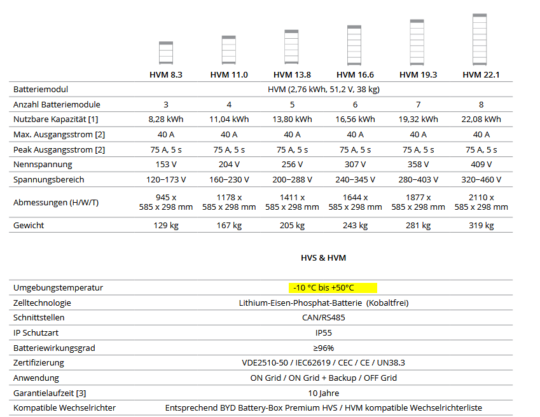The width and height of the screenshot is (540, 417).
Task: Click the HVM 19.3 battery tower image
Action: coord(417,42)
